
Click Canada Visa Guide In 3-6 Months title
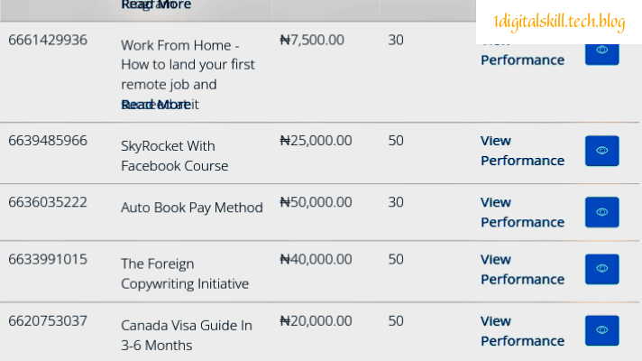(x=187, y=335)
